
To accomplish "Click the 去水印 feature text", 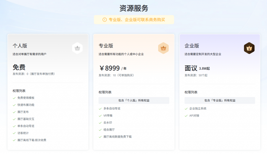I will coord(107,123).
